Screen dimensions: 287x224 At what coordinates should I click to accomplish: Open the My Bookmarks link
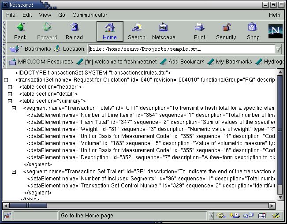pyautogui.click(x=230, y=62)
